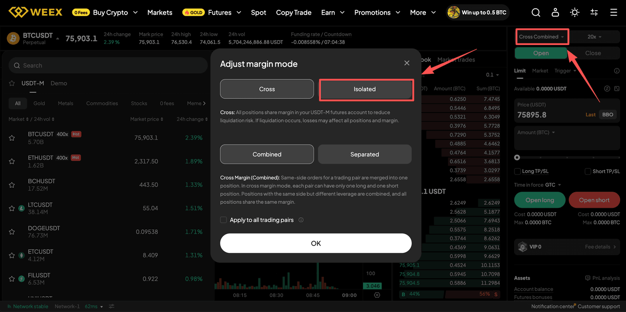Image resolution: width=626 pixels, height=312 pixels.
Task: Open the hamburger menu icon in header
Action: point(613,13)
